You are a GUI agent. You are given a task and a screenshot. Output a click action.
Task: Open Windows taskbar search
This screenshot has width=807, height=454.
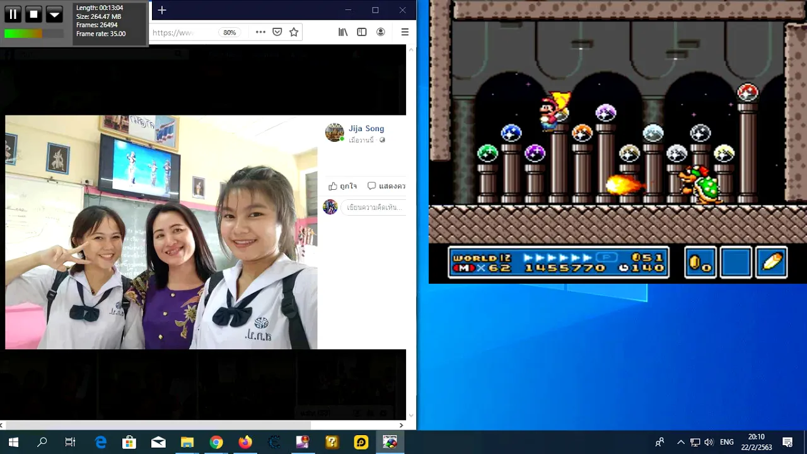pos(42,442)
